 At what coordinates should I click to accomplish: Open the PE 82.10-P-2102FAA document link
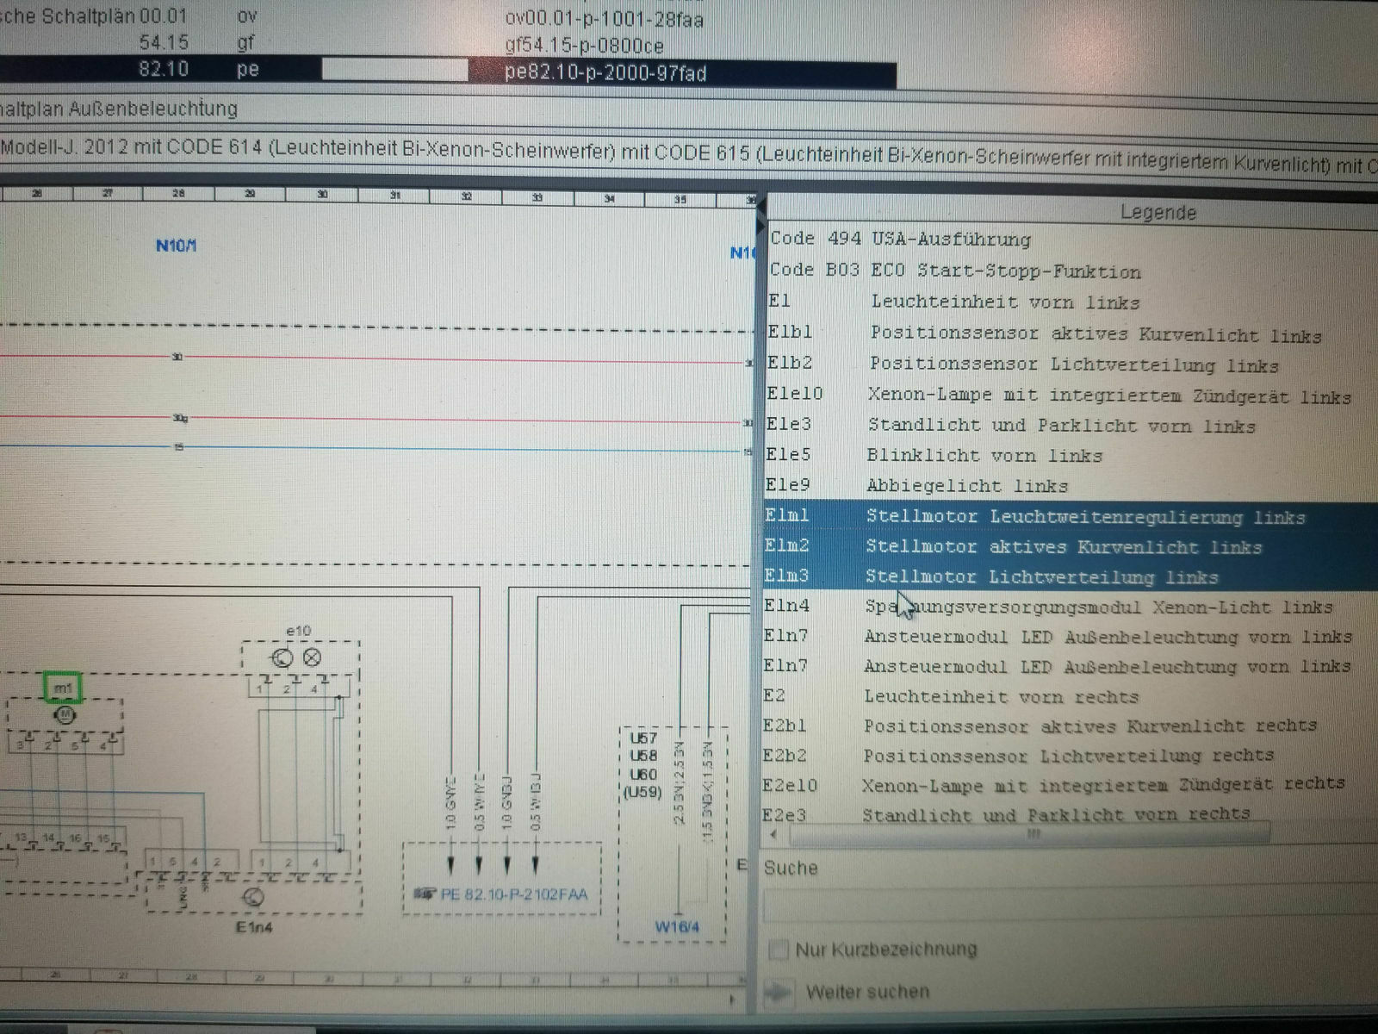click(513, 895)
